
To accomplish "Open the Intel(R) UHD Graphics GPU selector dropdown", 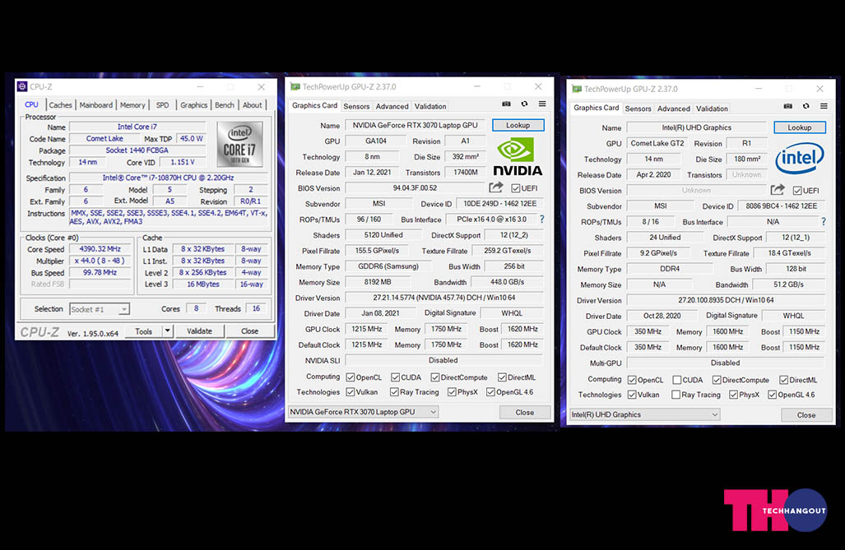I will (x=645, y=415).
